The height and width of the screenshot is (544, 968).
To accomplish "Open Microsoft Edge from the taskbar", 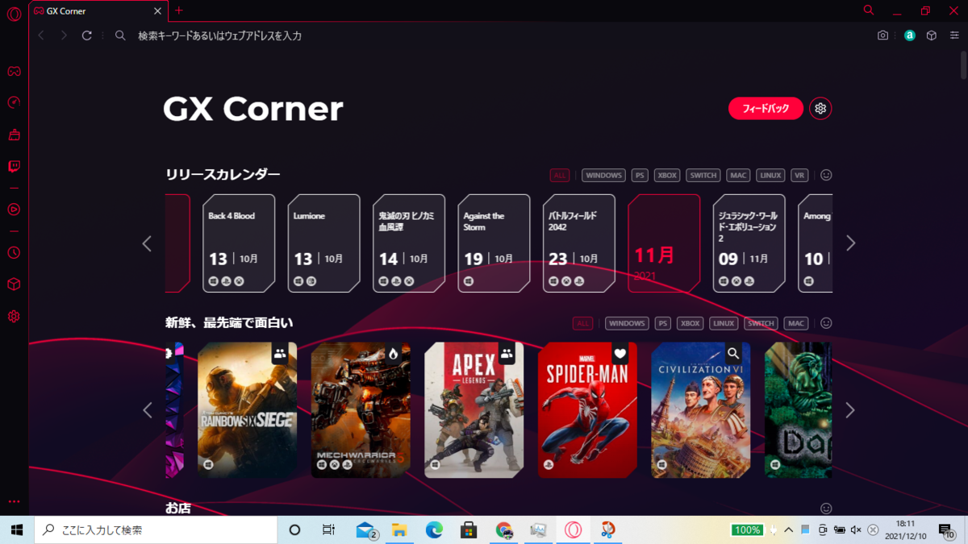I will [434, 529].
